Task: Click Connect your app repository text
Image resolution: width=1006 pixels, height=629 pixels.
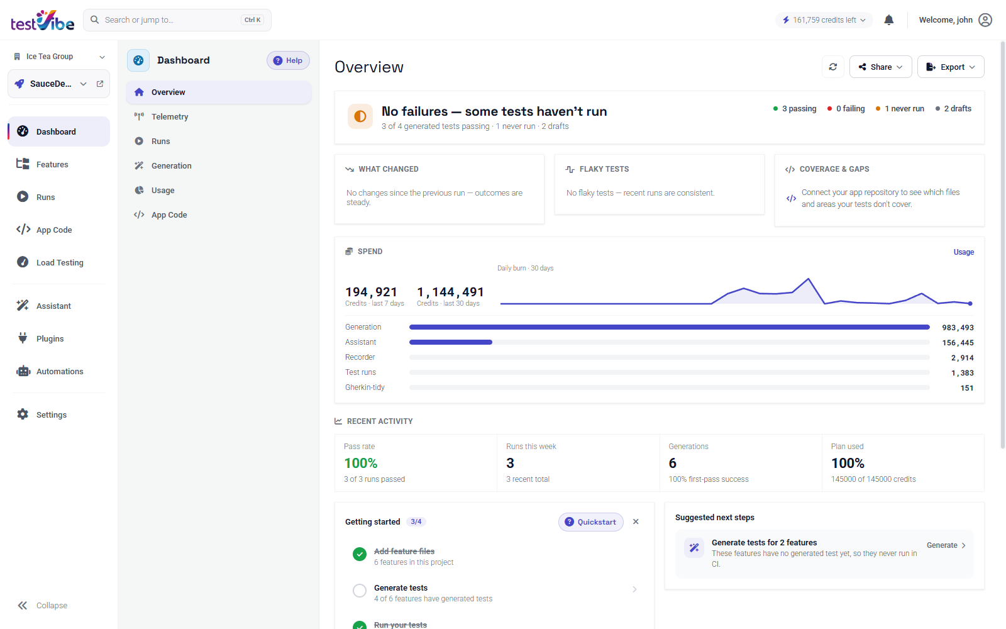Action: tap(880, 198)
